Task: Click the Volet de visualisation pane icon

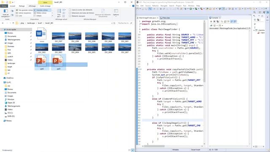Action: coord(12,11)
